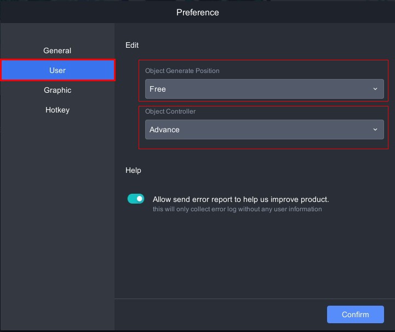Viewport: 395px width, 332px height.
Task: Click the 'Advance' value in the dropdown
Action: (x=164, y=130)
